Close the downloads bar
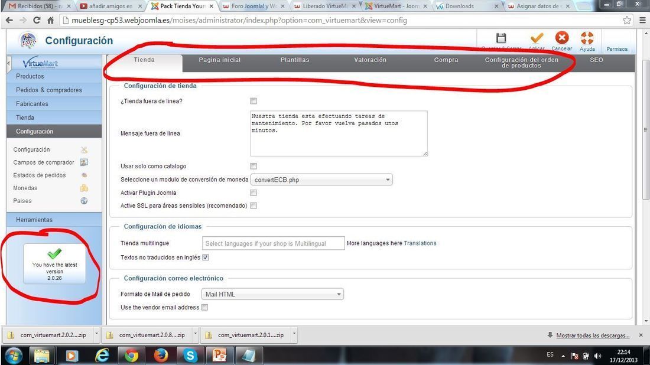650x365 pixels. (641, 335)
